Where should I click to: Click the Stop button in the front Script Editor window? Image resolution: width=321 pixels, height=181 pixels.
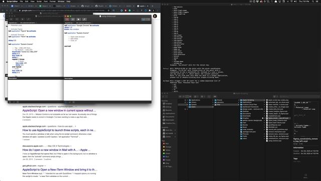click(x=73, y=19)
